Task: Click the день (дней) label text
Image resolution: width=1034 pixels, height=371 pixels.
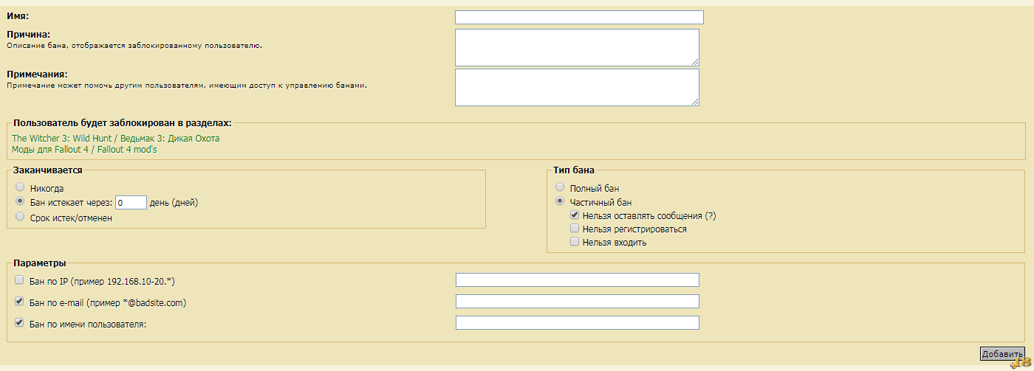Action: point(174,202)
